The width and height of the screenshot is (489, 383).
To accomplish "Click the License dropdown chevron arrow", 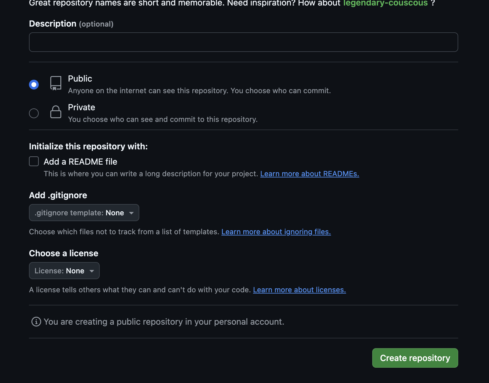I will 92,271.
